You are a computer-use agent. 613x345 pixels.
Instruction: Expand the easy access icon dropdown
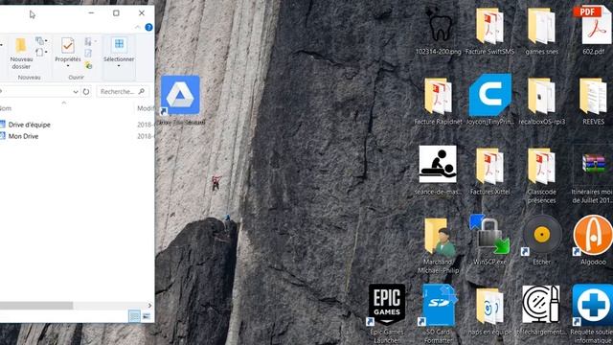pyautogui.click(x=41, y=52)
